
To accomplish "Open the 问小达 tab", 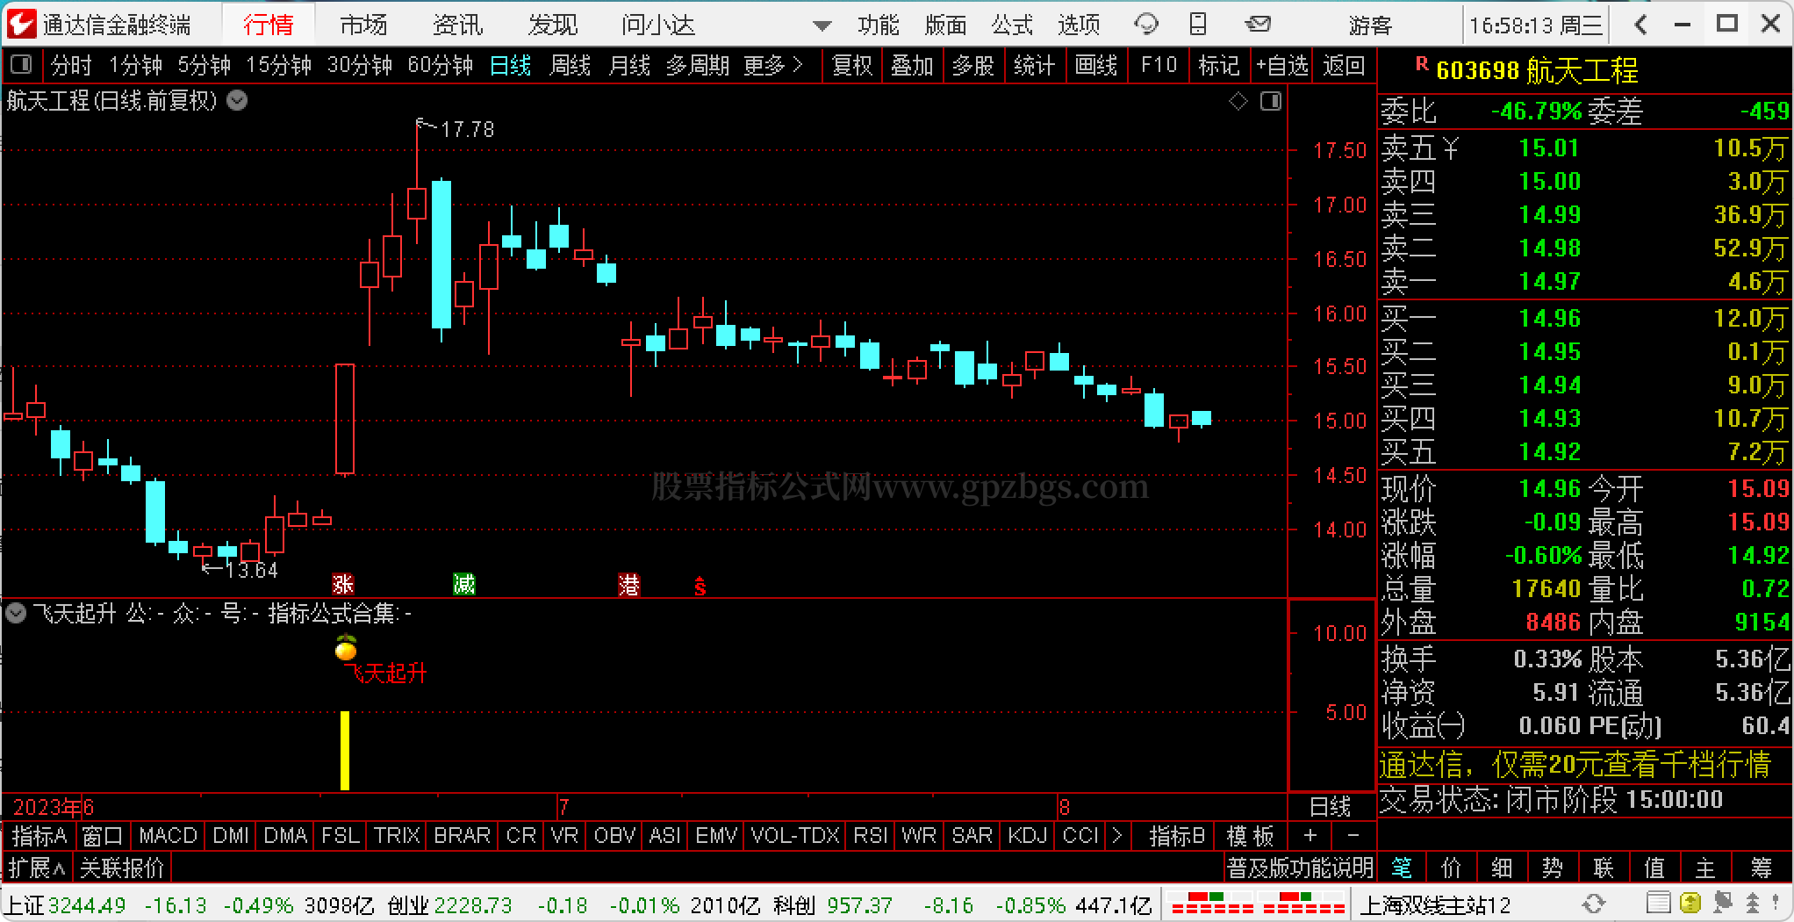I will click(x=658, y=25).
